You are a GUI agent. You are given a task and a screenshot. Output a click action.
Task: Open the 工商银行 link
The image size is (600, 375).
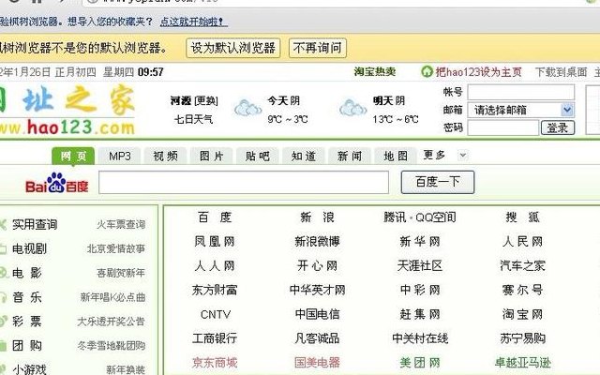215,338
